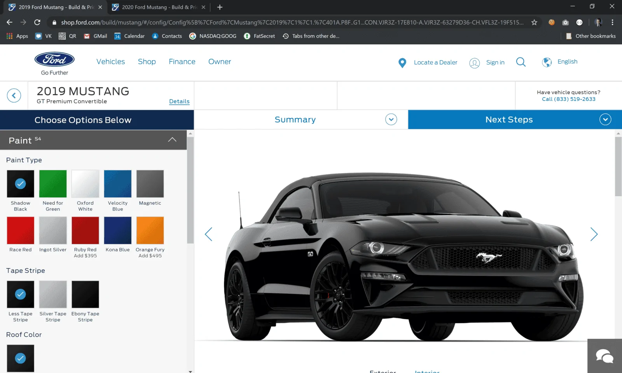Click the options panel scrollbar
The height and width of the screenshot is (373, 622).
tap(190, 190)
